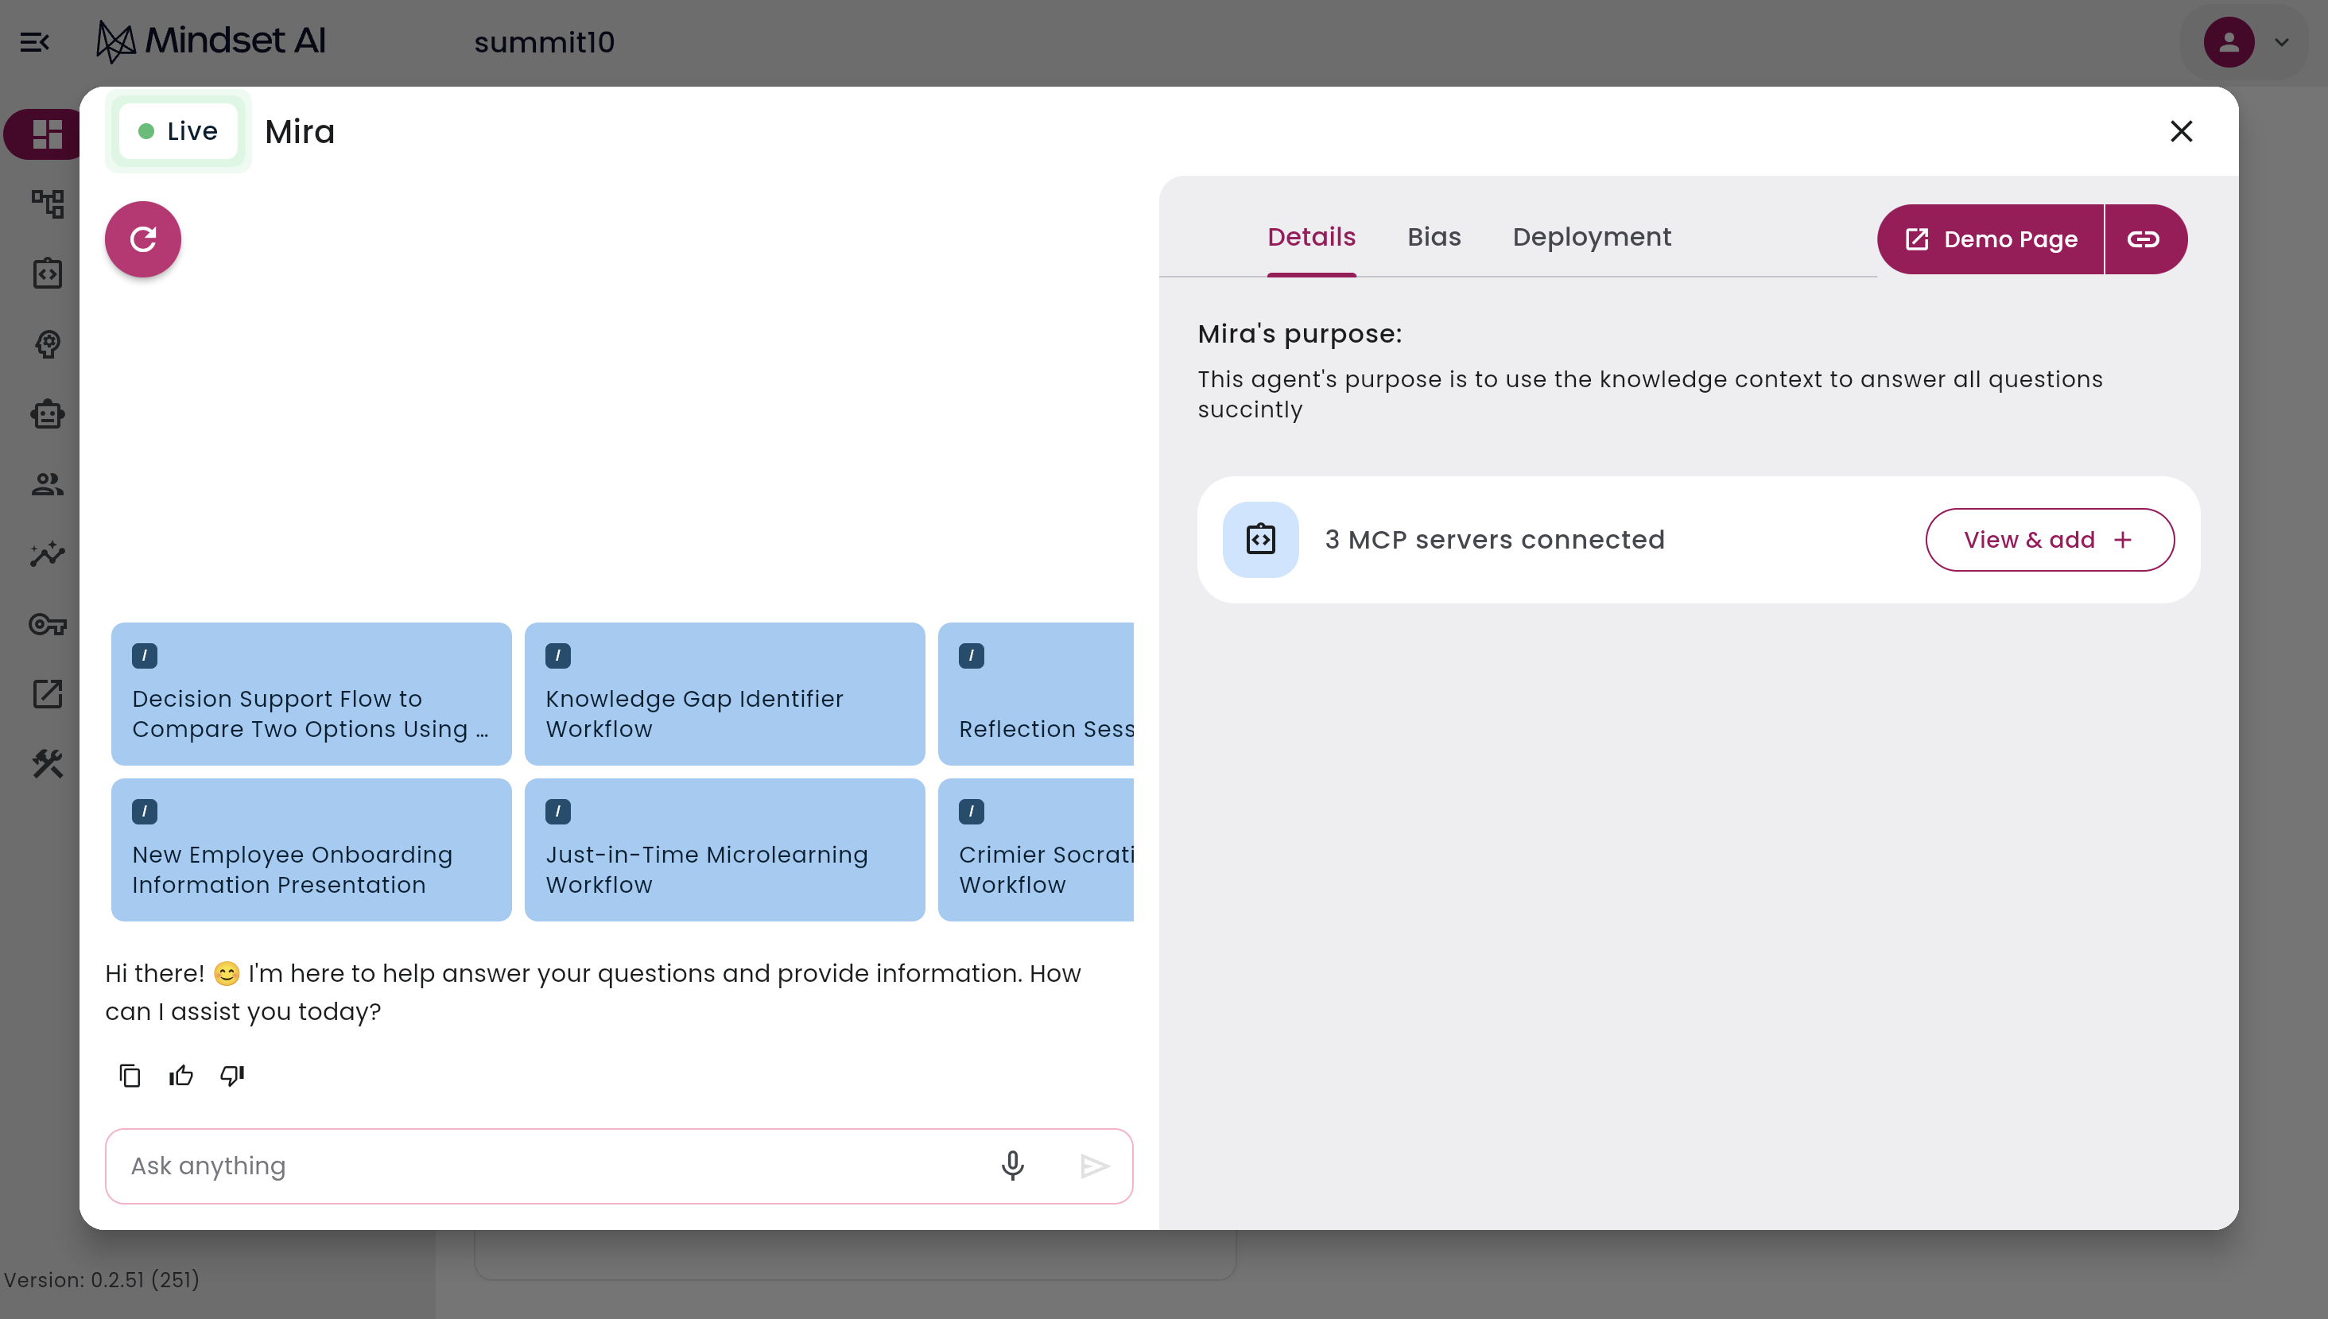This screenshot has height=1319, width=2328.
Task: Select the Reflection Session card
Action: click(x=1036, y=694)
